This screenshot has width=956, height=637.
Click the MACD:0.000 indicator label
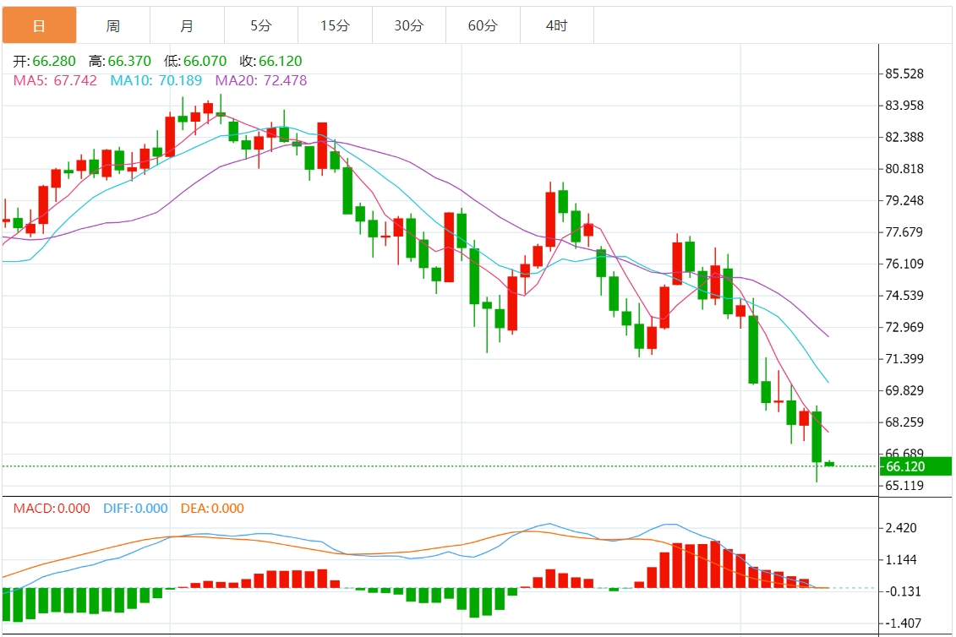52,509
